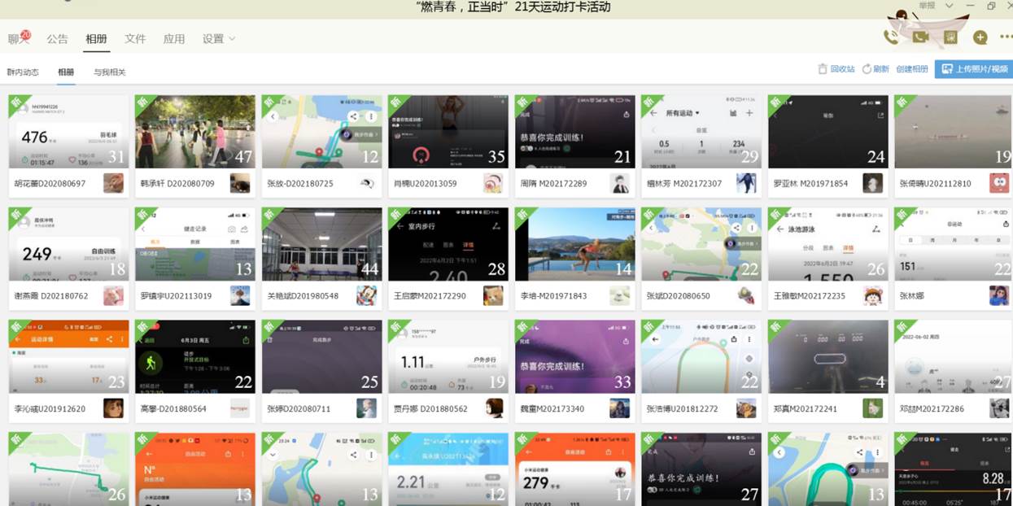The height and width of the screenshot is (506, 1013).
Task: Click the screen share icon in toolbar
Action: coord(950,37)
